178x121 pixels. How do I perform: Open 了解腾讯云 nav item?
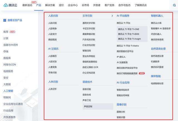141,5
